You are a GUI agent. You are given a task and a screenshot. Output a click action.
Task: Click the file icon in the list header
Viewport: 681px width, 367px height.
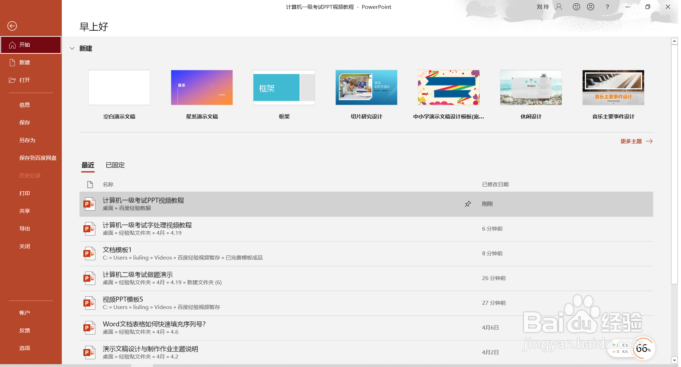[x=90, y=184]
